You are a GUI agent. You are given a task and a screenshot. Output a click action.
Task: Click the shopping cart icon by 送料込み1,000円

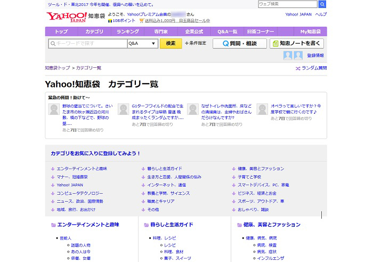point(142,21)
